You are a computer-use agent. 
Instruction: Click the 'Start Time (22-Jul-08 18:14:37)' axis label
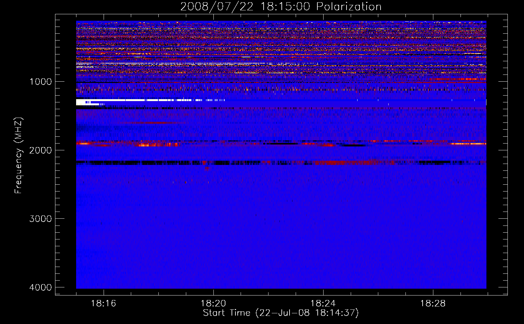281,313
